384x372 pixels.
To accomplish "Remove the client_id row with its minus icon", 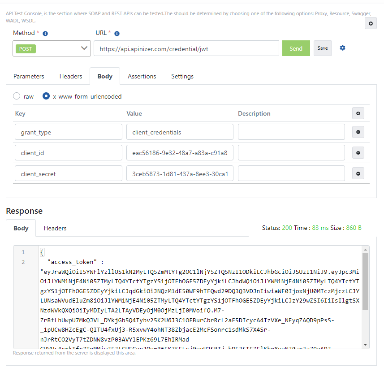I will tap(358, 152).
